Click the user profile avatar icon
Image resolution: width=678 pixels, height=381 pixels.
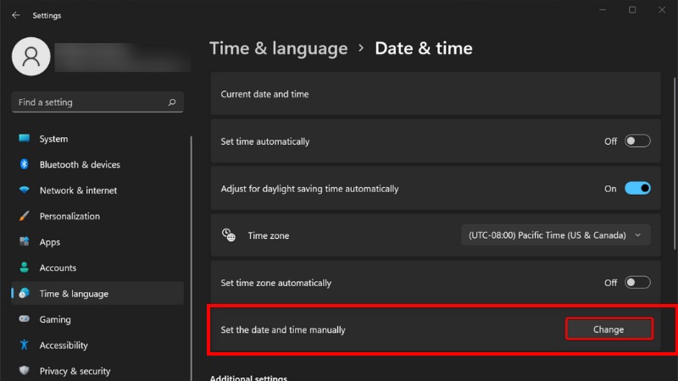31,57
